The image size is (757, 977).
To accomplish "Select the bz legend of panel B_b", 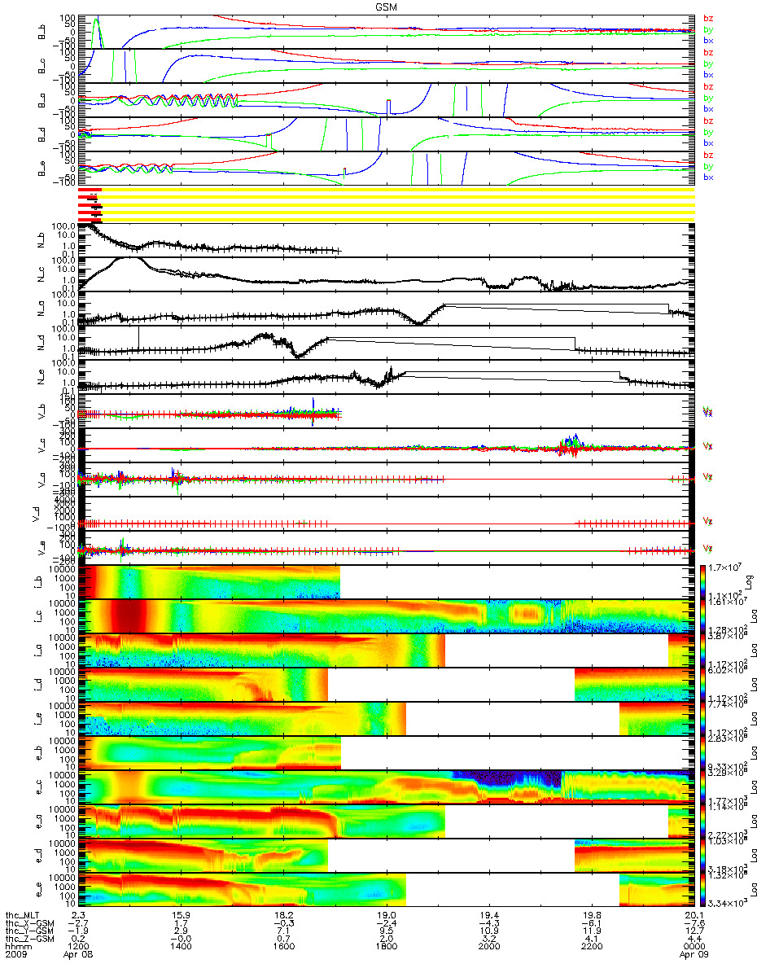I will click(x=707, y=19).
